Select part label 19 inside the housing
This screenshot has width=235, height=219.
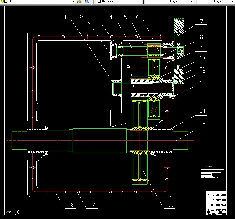127,68
